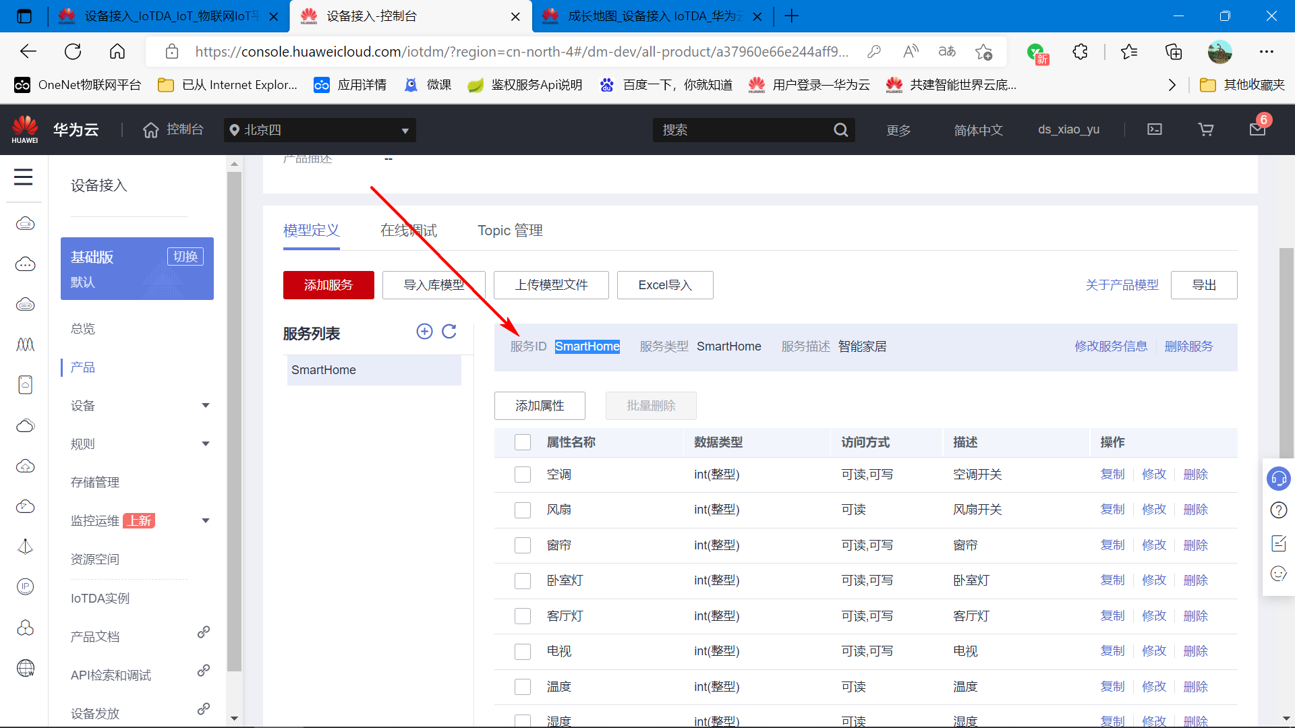
Task: Open the hamburger navigation menu
Action: 24,177
